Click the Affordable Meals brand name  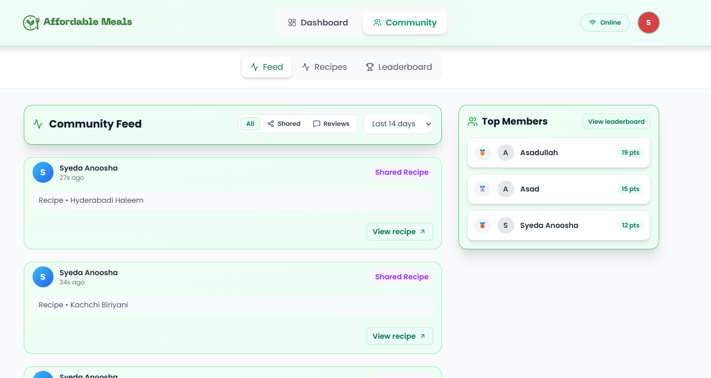click(x=88, y=22)
